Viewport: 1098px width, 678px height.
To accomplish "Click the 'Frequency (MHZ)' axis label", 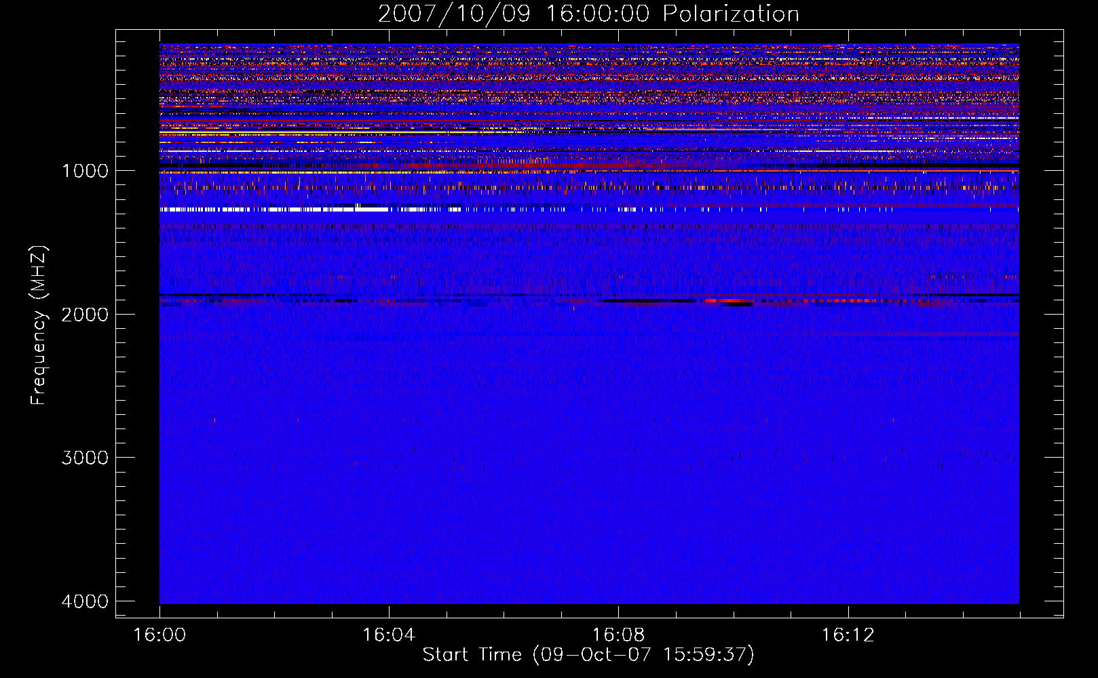I will 39,325.
